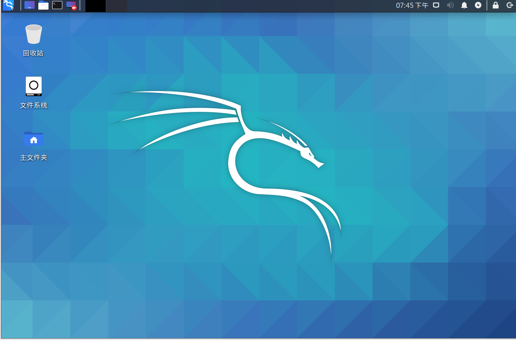Open the notifications bell icon

[464, 5]
